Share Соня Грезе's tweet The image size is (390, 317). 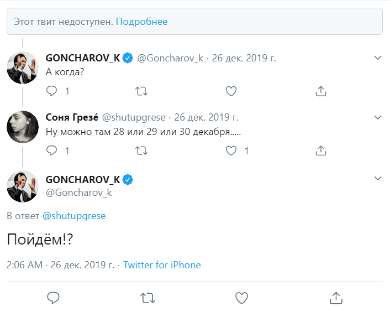click(x=321, y=150)
